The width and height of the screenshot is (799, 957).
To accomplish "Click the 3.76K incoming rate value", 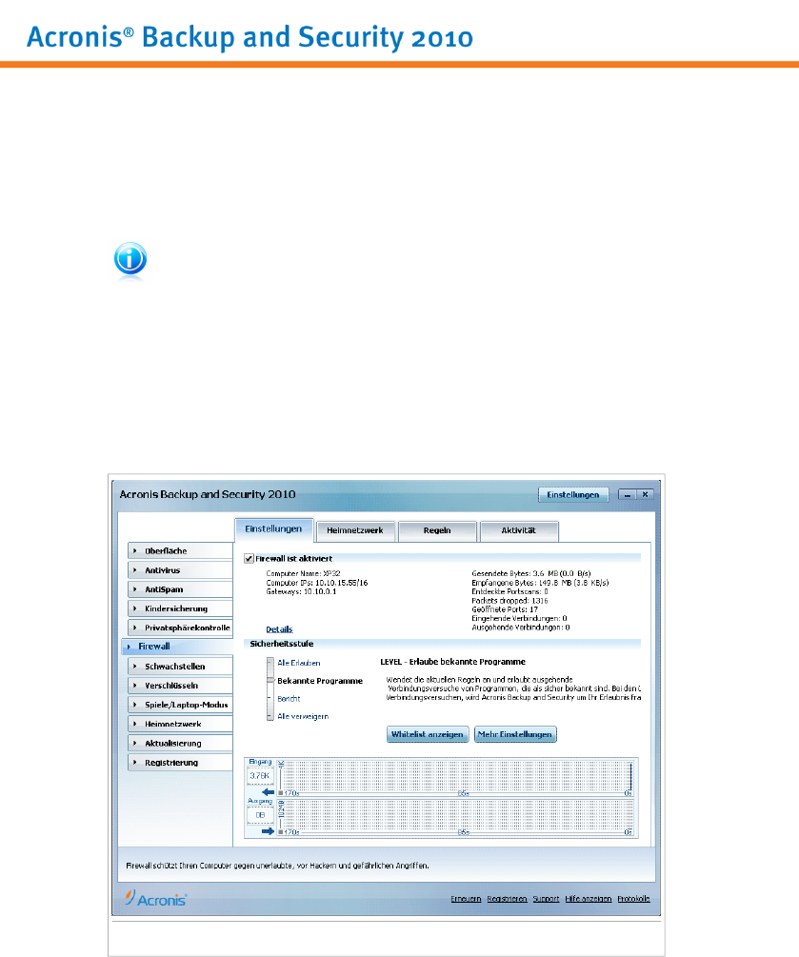I will coord(259,776).
